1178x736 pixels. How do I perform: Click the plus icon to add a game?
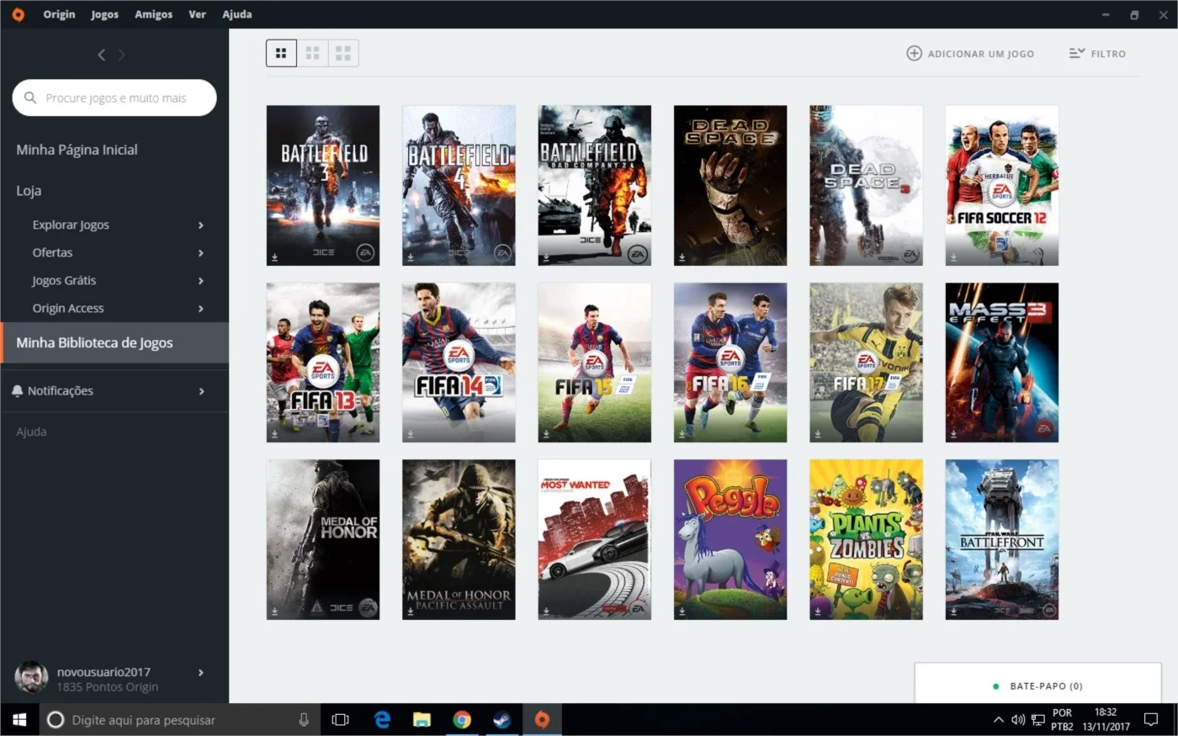(914, 53)
